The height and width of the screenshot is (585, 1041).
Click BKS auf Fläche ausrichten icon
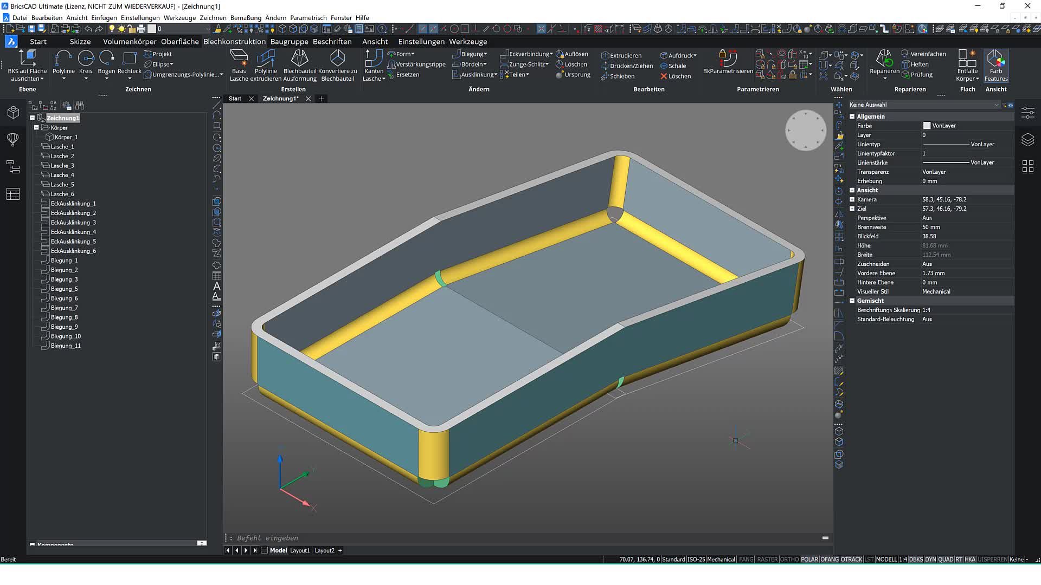(27, 66)
